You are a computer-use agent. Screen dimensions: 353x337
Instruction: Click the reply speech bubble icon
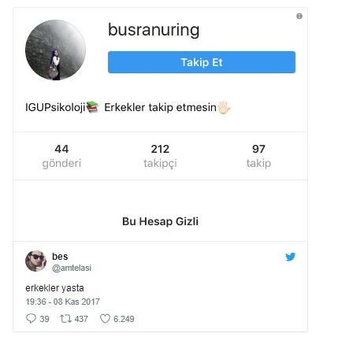click(x=31, y=319)
